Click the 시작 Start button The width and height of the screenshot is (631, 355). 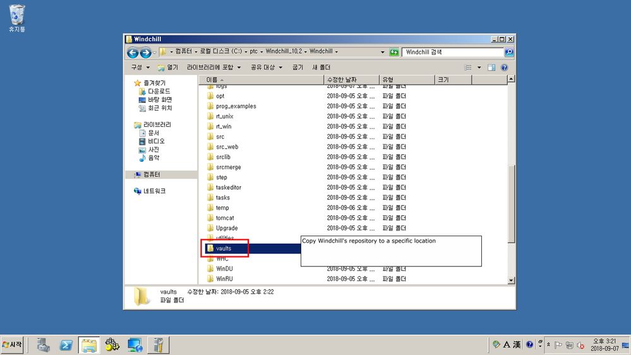tap(12, 345)
